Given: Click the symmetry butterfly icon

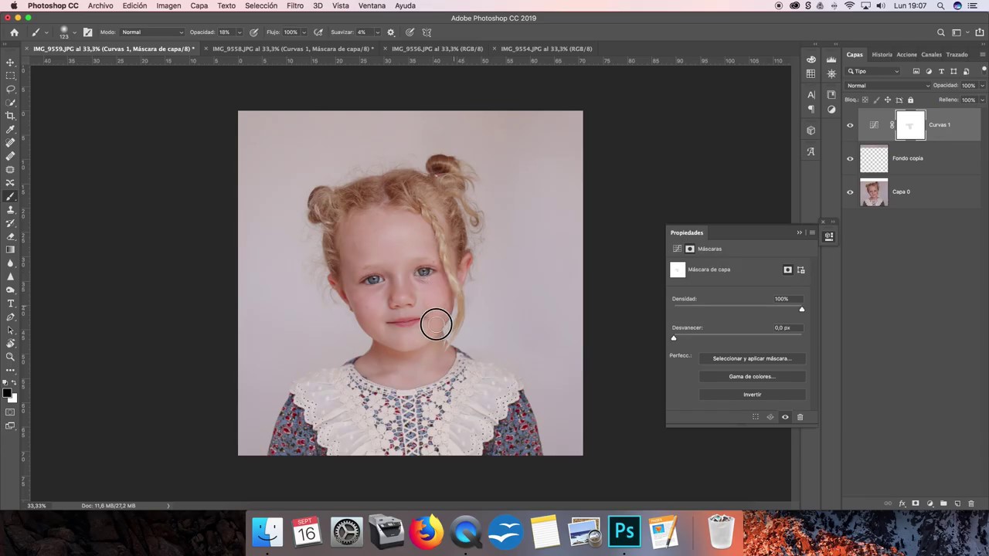Looking at the screenshot, I should (427, 32).
